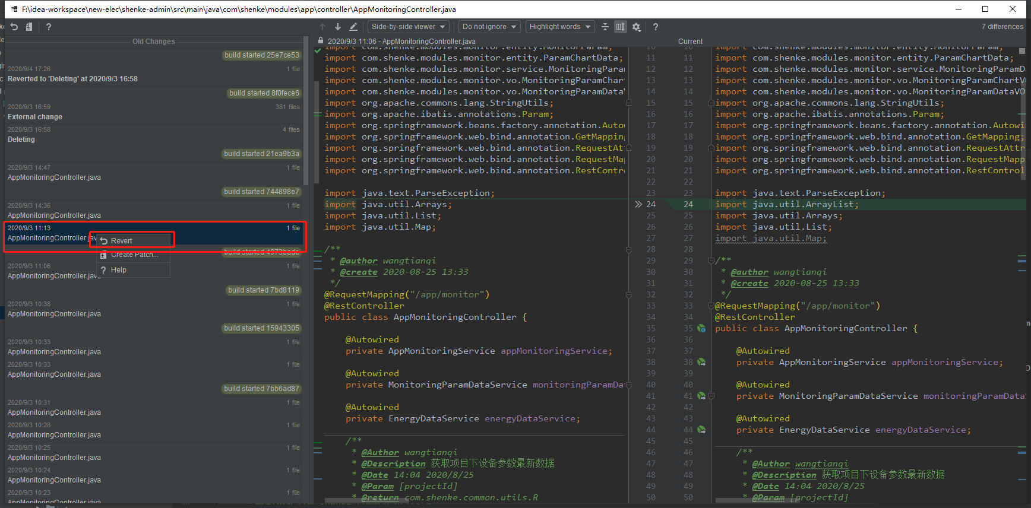The height and width of the screenshot is (508, 1031).
Task: Go to the previous difference
Action: point(322,27)
